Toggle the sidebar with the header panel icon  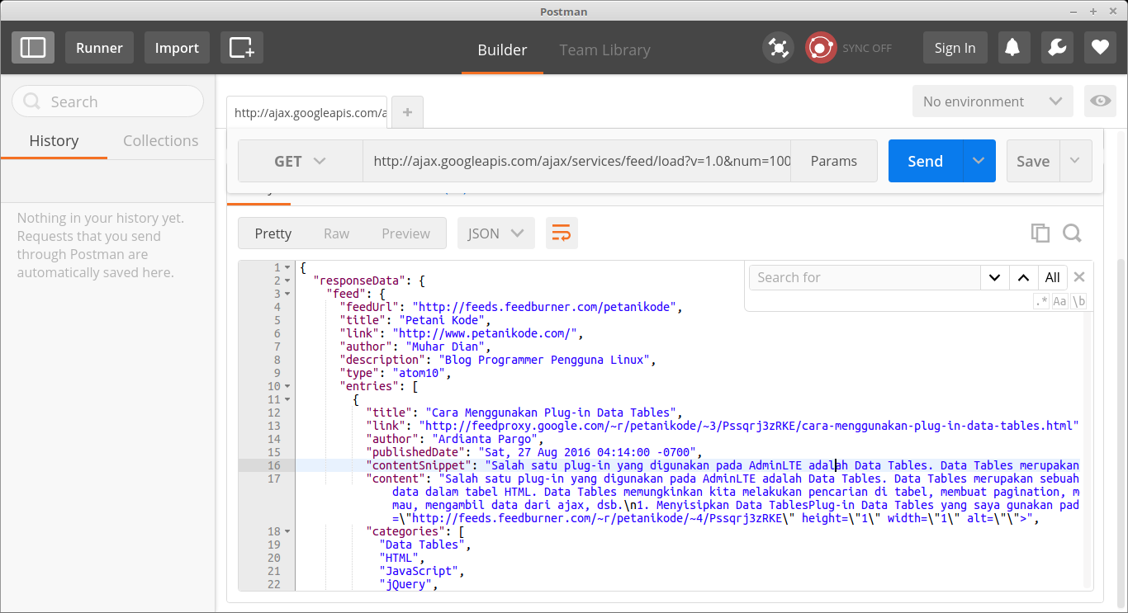coord(33,48)
